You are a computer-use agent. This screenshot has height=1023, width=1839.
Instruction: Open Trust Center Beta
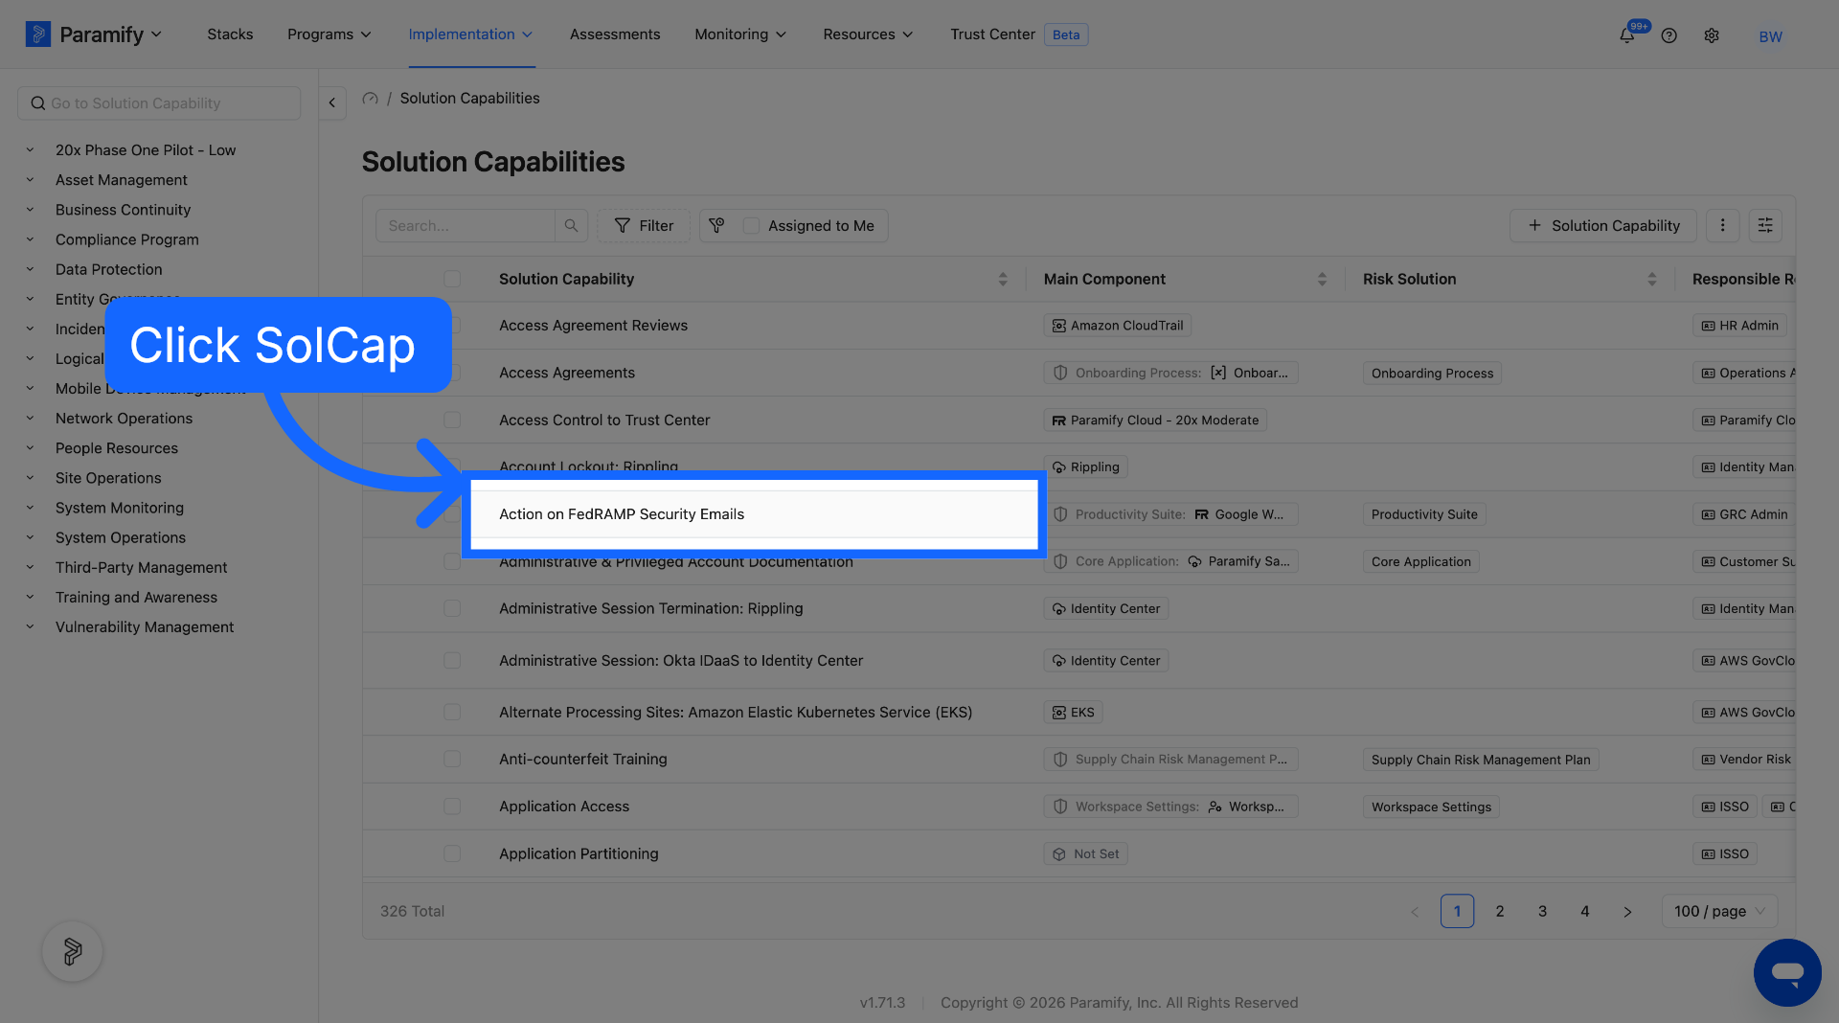pyautogui.click(x=1019, y=34)
